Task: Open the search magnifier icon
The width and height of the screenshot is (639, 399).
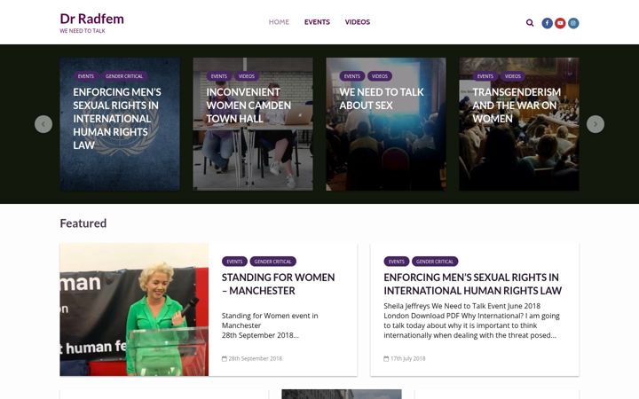Action: (x=530, y=23)
